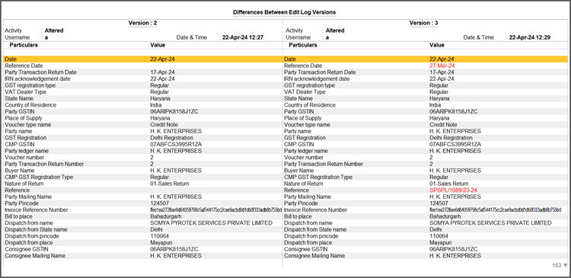Click Version 3 State Name value Haryana
Screen dimensions: 571x278
[x=439, y=98]
